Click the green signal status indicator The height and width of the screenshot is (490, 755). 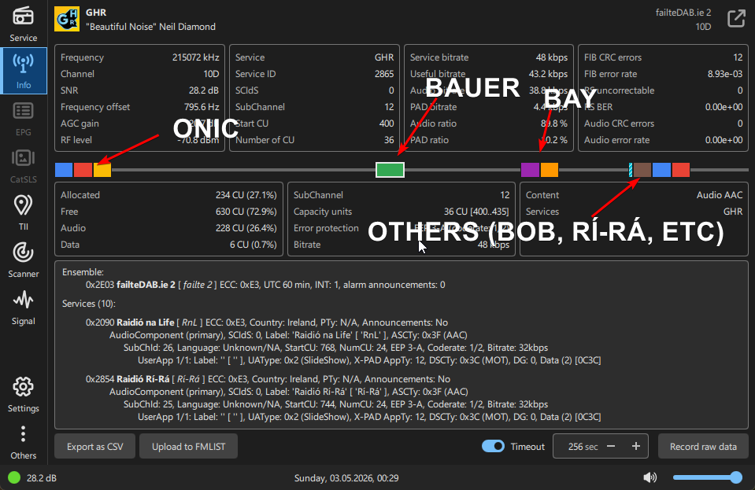pyautogui.click(x=14, y=477)
